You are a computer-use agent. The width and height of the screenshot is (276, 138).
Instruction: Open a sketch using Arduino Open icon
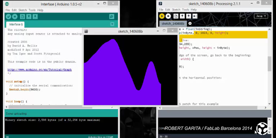[29, 17]
